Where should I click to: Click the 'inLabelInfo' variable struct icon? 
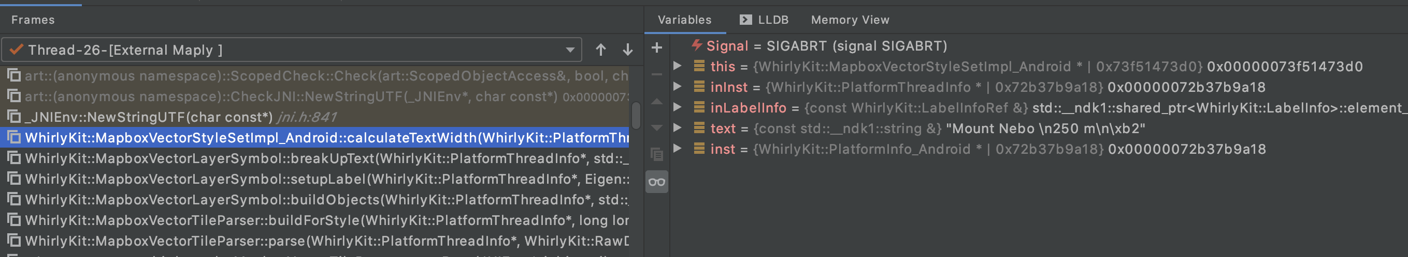point(699,107)
